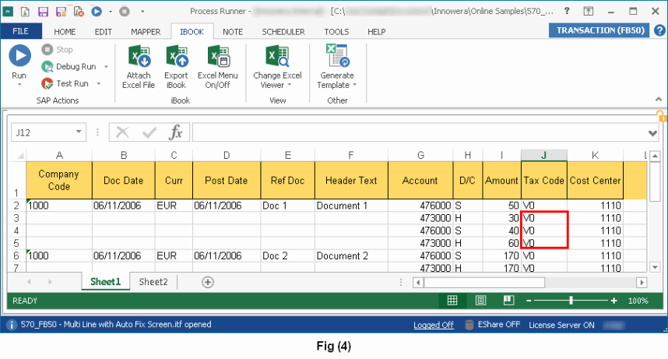Click close file icon in quick access toolbar

point(79,12)
